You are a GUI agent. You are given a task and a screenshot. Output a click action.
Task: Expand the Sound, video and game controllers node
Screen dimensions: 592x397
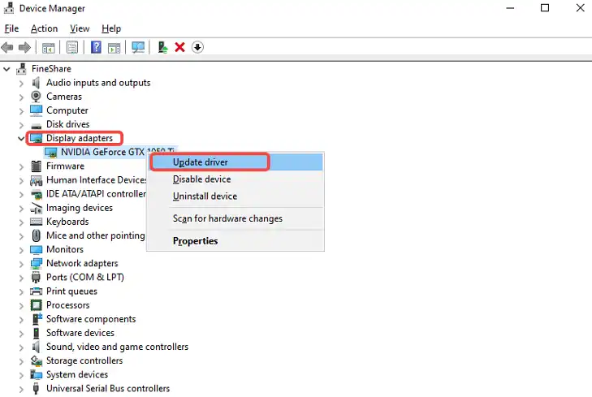tap(21, 347)
